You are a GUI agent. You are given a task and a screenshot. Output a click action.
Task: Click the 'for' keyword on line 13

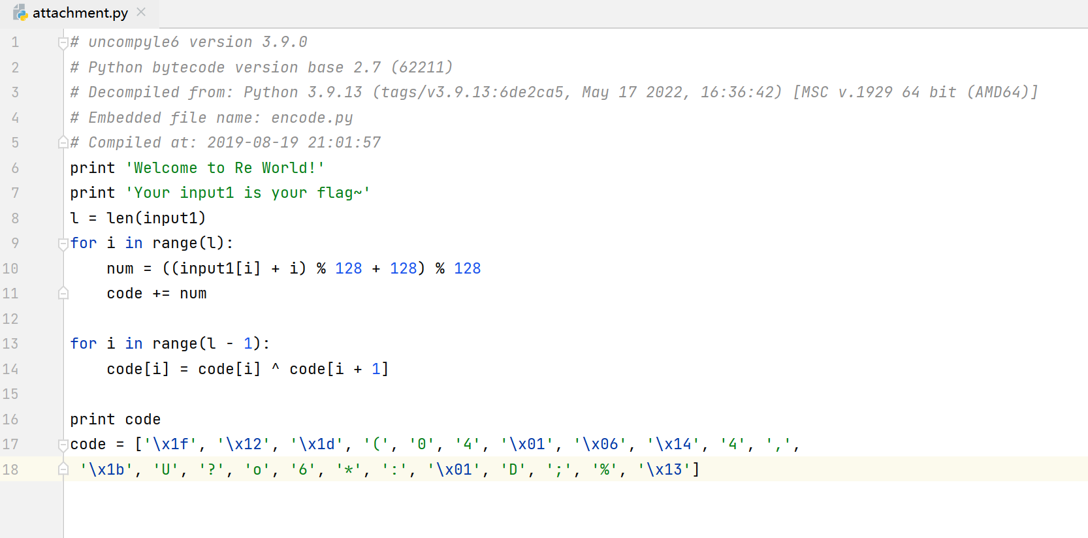84,343
